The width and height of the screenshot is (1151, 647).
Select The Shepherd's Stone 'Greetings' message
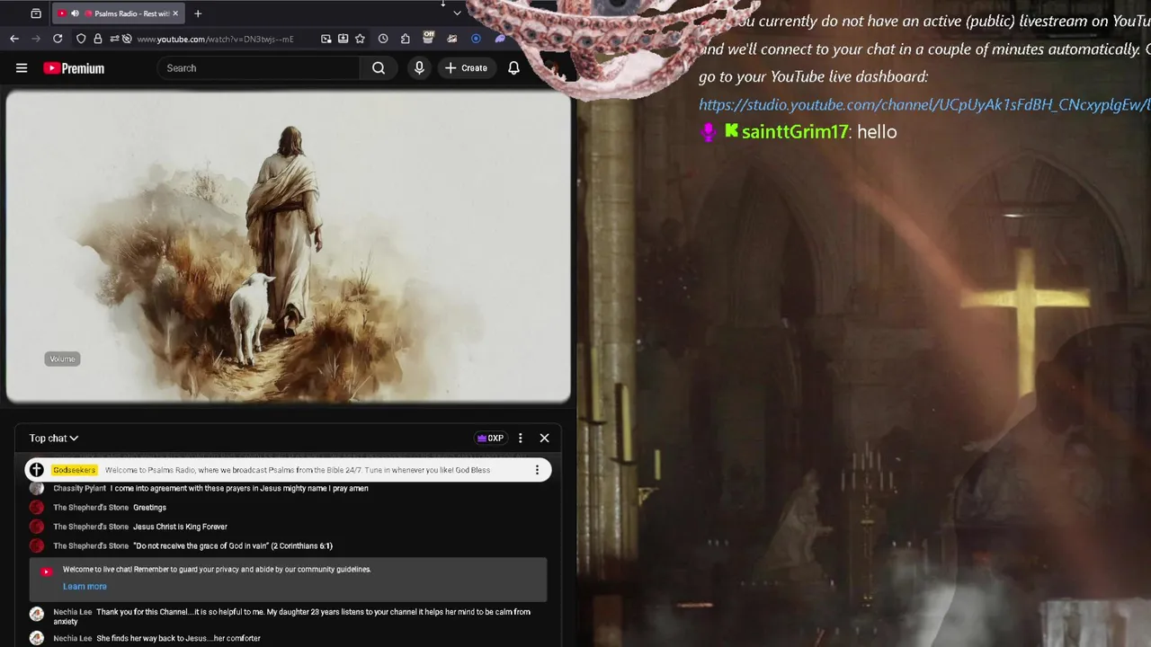click(x=149, y=508)
